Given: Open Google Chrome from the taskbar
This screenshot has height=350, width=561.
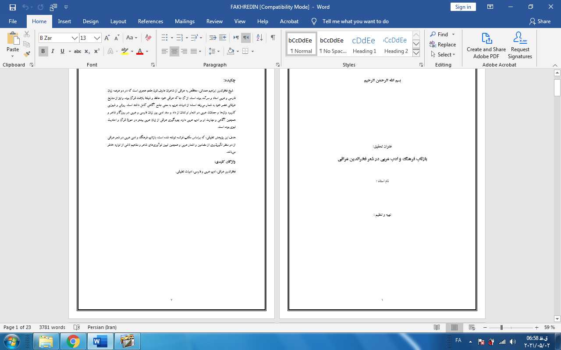Looking at the screenshot, I should [73, 341].
